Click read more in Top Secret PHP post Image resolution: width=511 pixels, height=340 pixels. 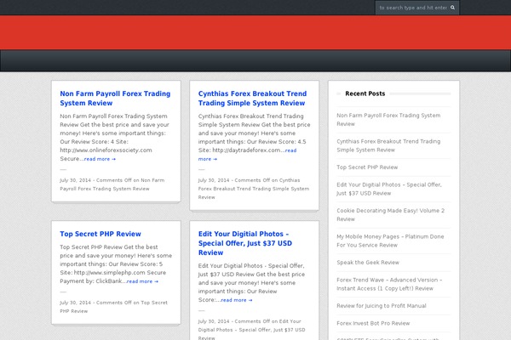coord(142,281)
